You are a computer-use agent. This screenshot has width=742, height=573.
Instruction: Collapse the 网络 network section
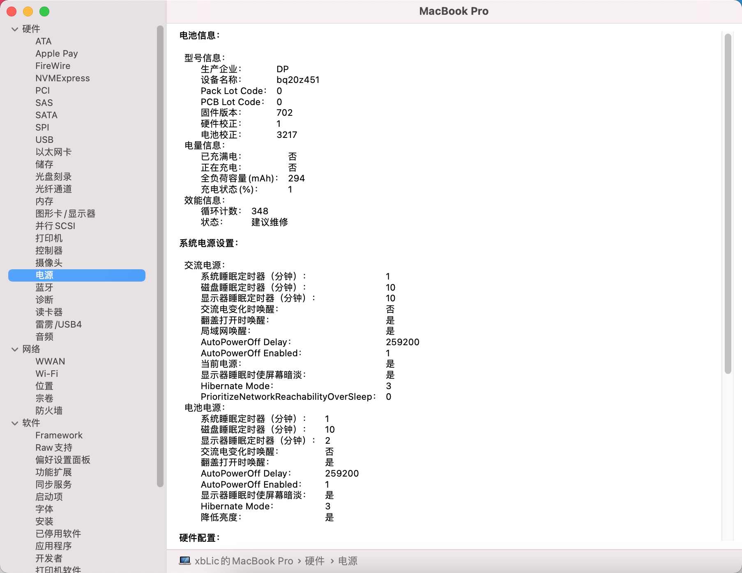click(15, 349)
